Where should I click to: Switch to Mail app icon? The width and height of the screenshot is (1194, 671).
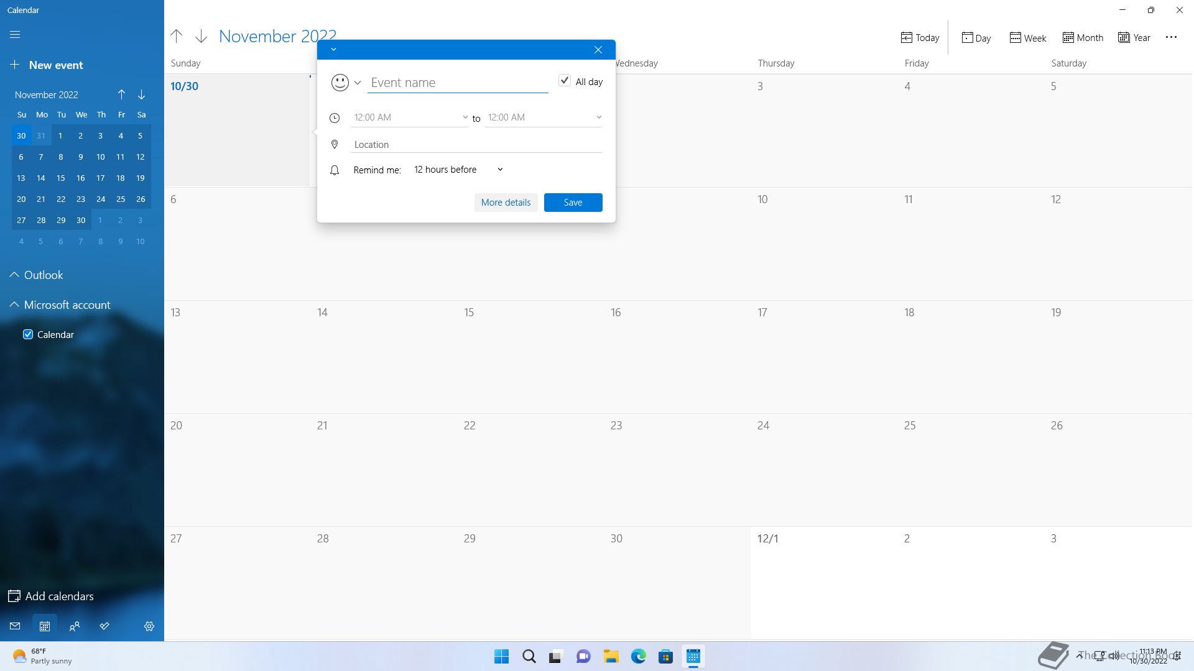tap(15, 626)
